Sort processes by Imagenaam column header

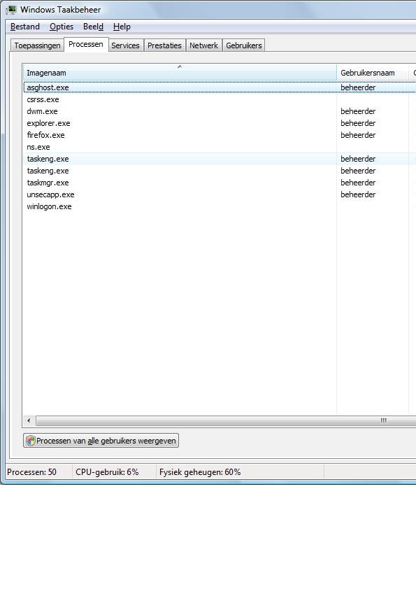(180, 73)
